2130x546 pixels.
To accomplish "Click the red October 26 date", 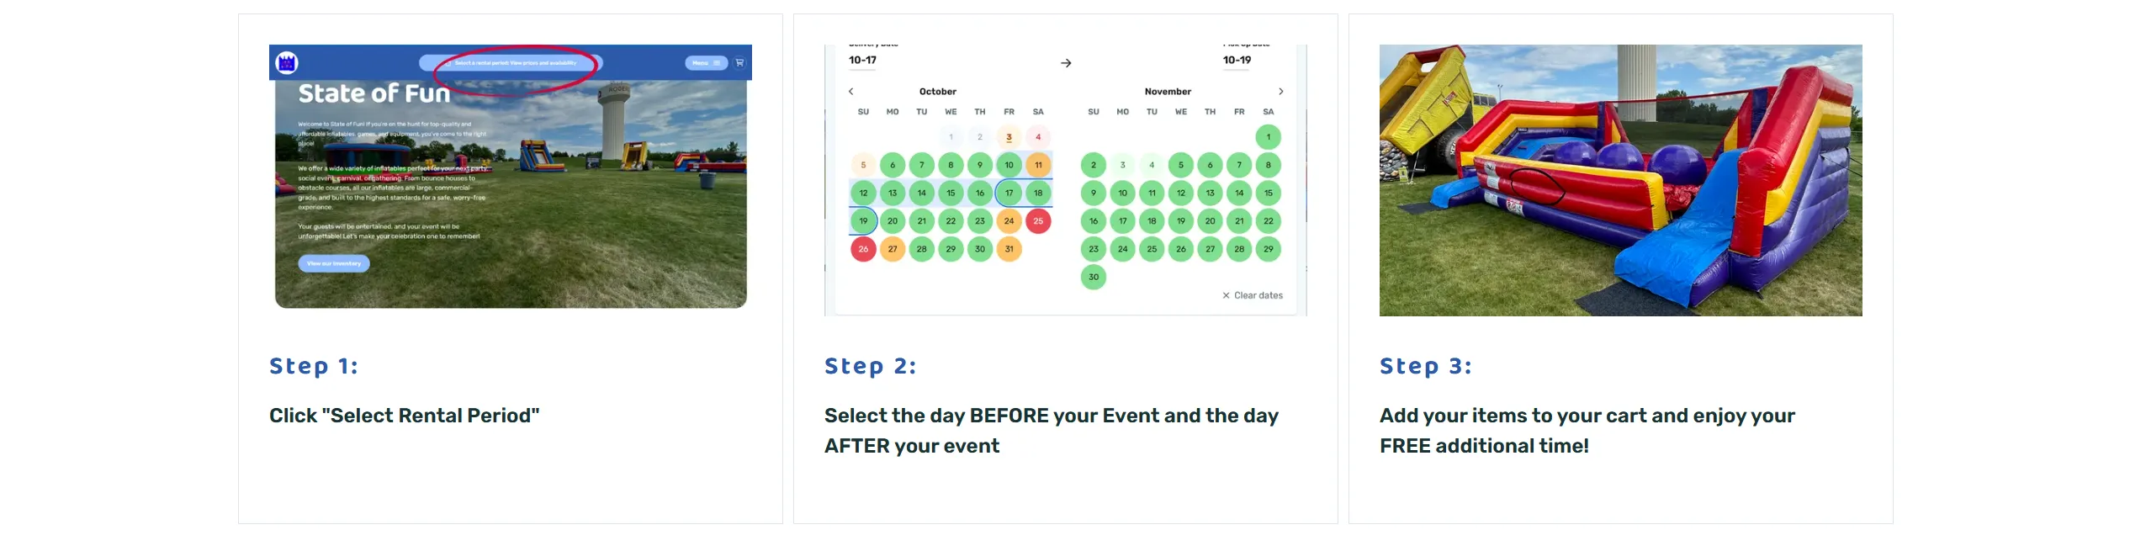I will (x=863, y=249).
